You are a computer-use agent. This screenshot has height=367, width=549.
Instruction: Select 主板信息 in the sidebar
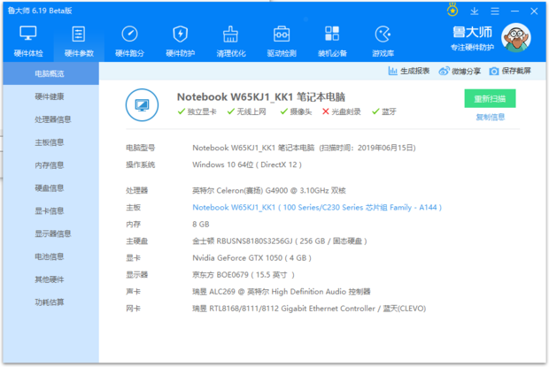pos(50,142)
